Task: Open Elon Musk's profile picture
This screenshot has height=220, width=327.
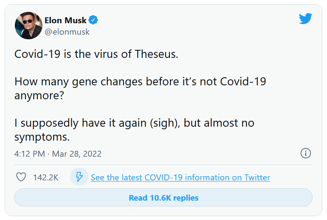Action: coord(28,25)
